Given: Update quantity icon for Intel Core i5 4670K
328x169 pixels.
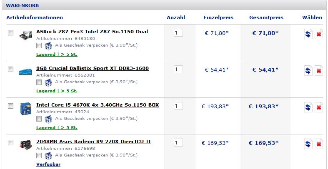Looking at the screenshot, I should click(x=308, y=107).
